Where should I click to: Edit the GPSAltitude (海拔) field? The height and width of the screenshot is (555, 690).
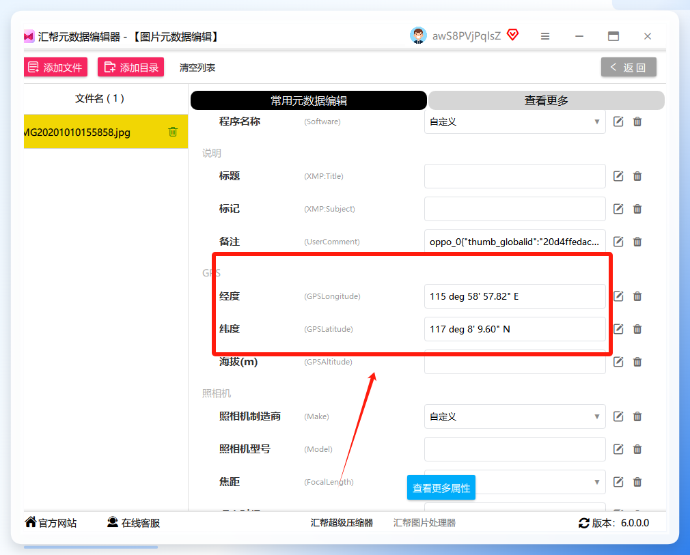point(618,362)
